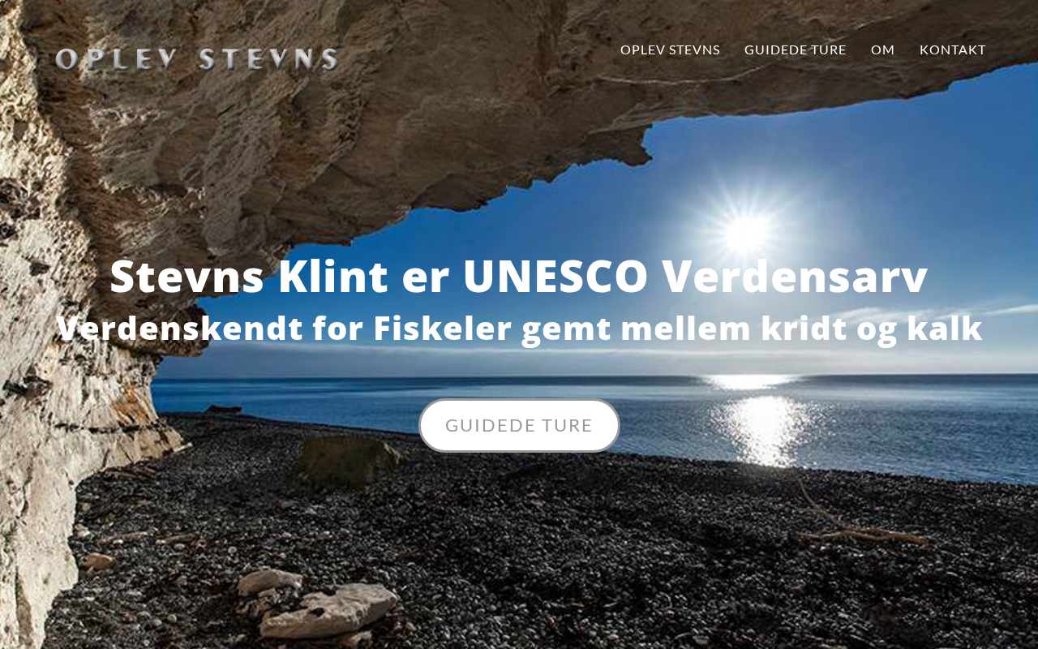Click the Stevns Klint er UNESCO Verdensarv headline
Image resolution: width=1038 pixels, height=649 pixels.
click(519, 277)
